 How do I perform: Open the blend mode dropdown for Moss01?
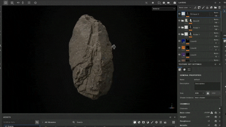pyautogui.click(x=217, y=19)
